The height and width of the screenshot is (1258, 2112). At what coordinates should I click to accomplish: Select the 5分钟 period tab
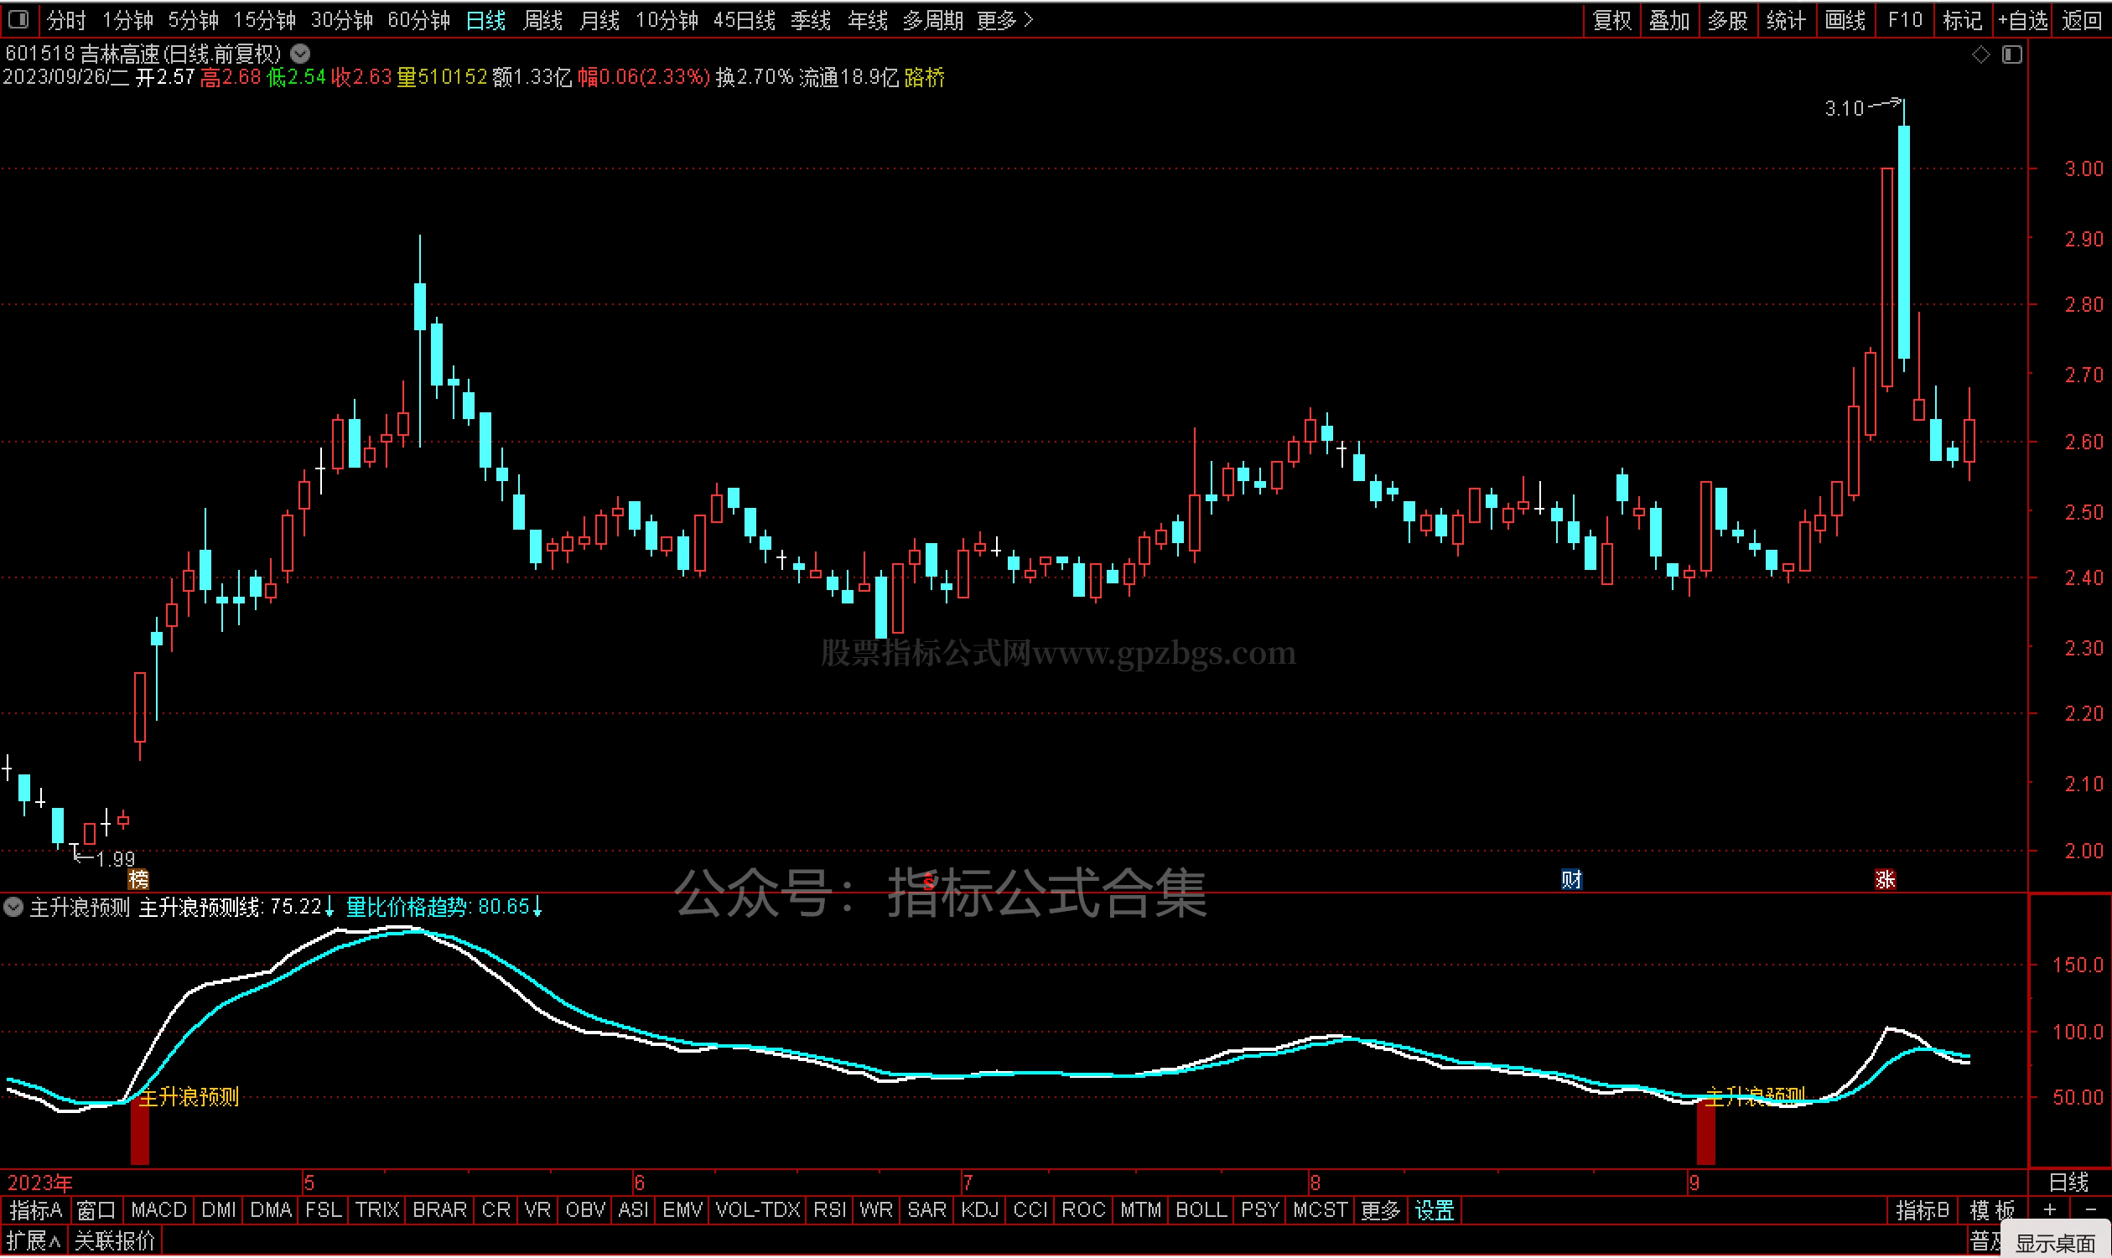click(193, 19)
